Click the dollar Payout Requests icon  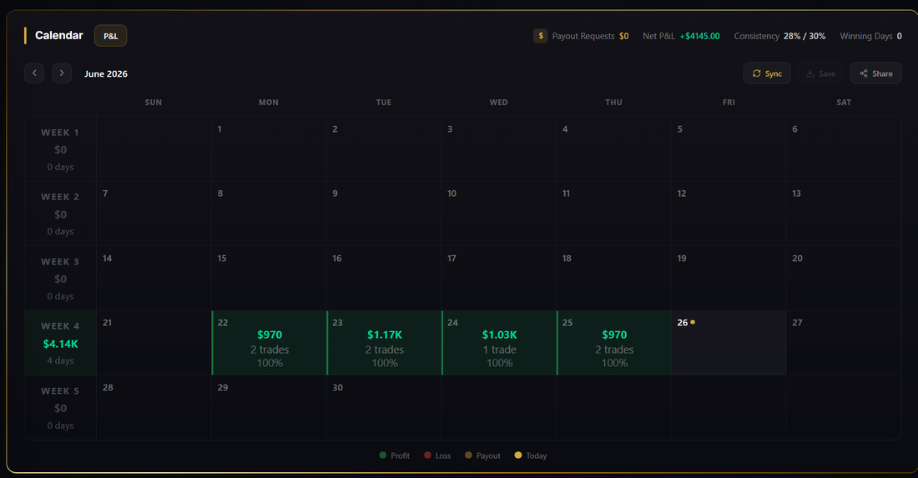point(541,36)
